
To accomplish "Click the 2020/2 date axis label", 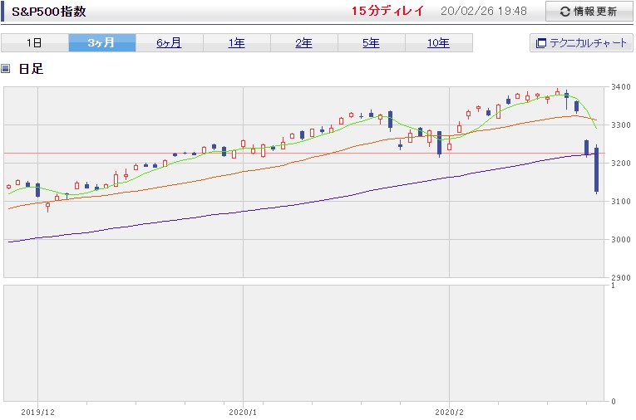I will coord(450,413).
